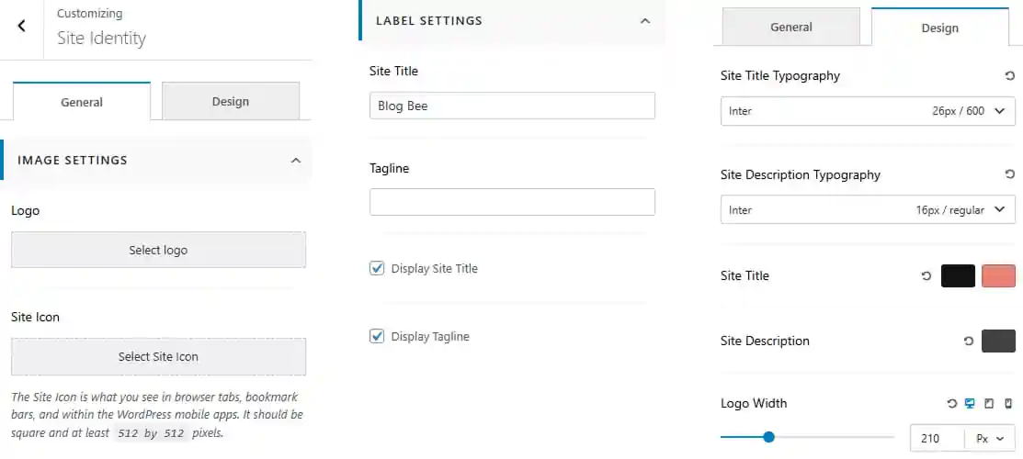
Task: Collapse the Label Settings section
Action: coord(645,21)
